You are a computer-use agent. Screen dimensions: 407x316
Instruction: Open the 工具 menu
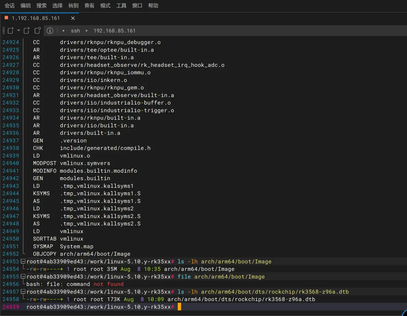(x=121, y=5)
